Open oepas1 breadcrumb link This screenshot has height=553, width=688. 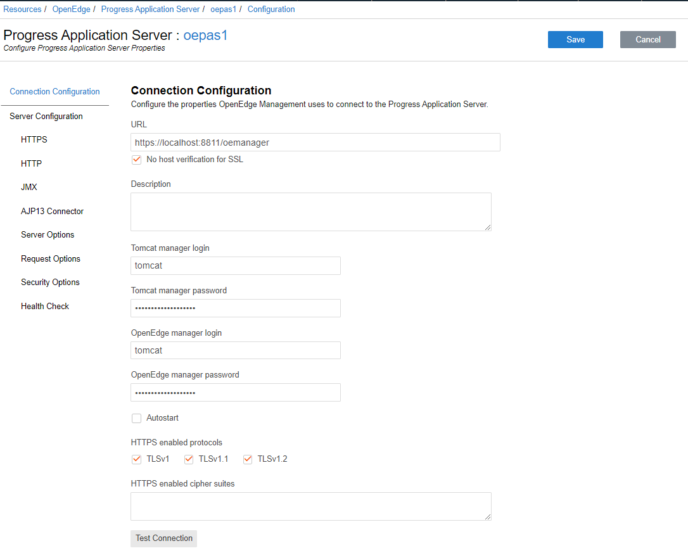(x=224, y=10)
